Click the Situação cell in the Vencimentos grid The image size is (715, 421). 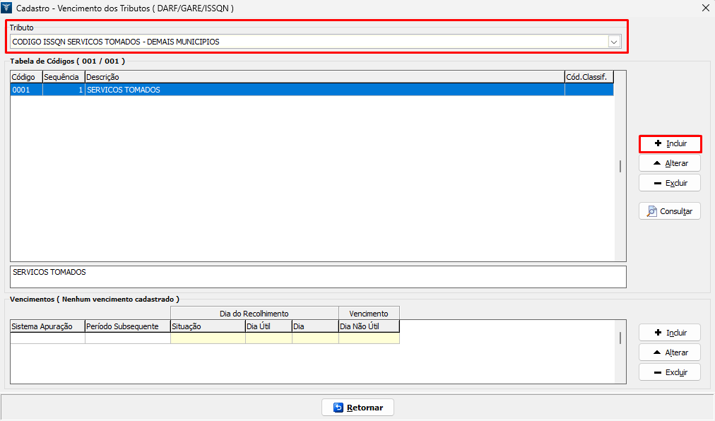point(208,338)
